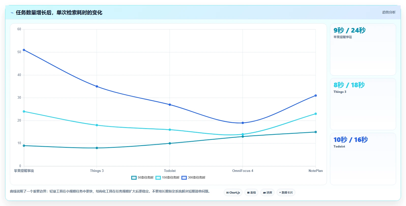The width and height of the screenshot is (406, 206).
Task: Open the 9秒 / 24秒 苹果提醒事项 card
Action: point(363,49)
